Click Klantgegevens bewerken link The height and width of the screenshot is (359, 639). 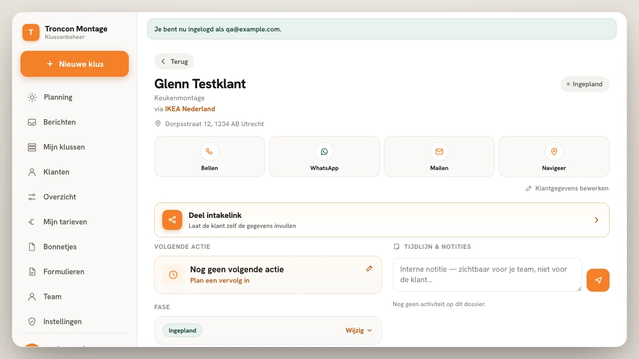click(x=567, y=188)
